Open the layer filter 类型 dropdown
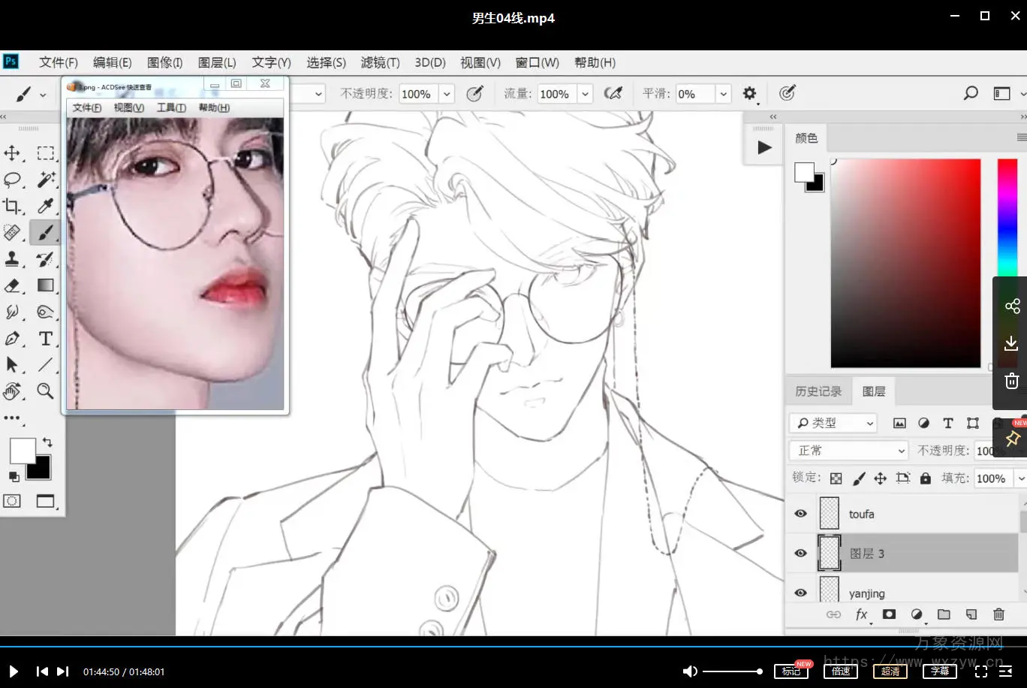The width and height of the screenshot is (1027, 688). pyautogui.click(x=833, y=423)
